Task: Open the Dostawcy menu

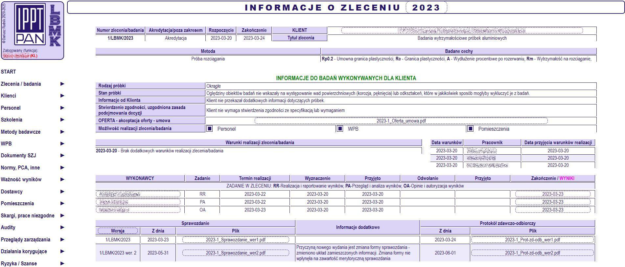Action: point(12,191)
